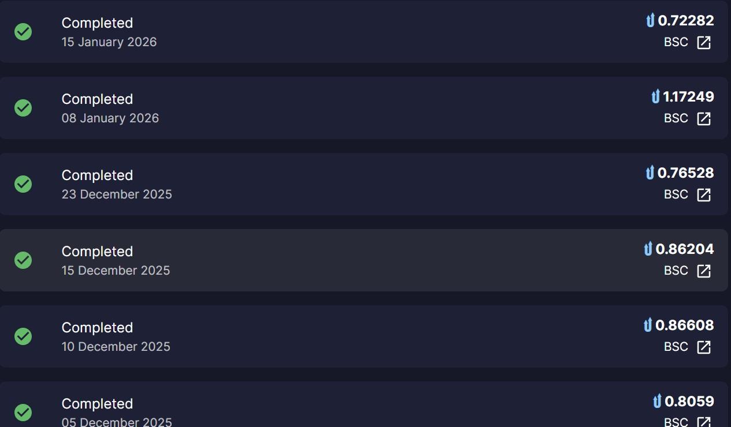Click Completed status dated 15 December 2025
Screen dimensions: 731x427
click(97, 252)
